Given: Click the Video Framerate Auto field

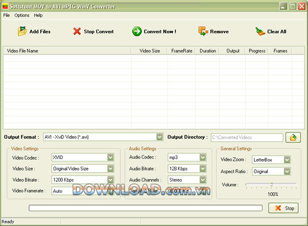Looking at the screenshot, I should tap(83, 191).
